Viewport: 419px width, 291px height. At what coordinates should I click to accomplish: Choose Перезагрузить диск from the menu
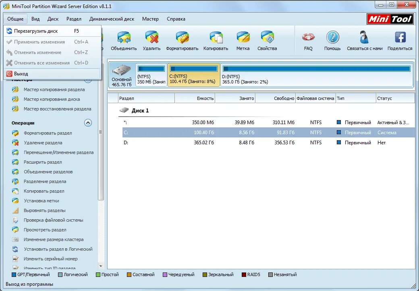point(52,31)
